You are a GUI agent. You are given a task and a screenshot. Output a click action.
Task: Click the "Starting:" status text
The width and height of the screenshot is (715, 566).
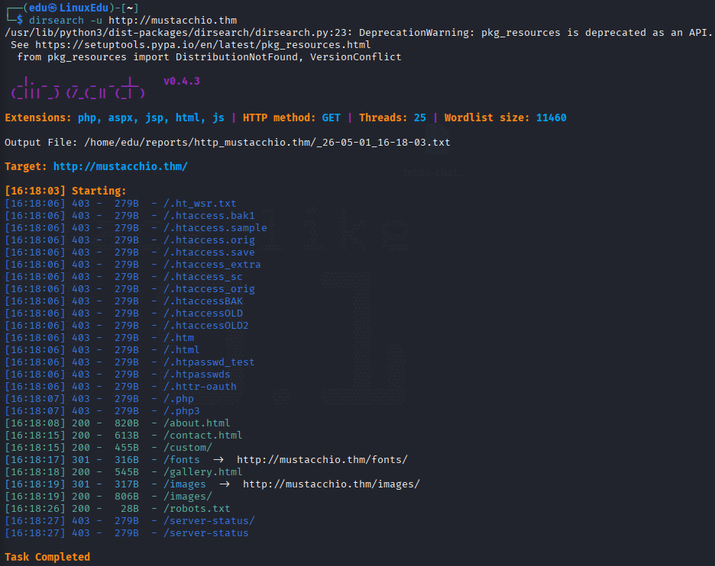pyautogui.click(x=99, y=191)
